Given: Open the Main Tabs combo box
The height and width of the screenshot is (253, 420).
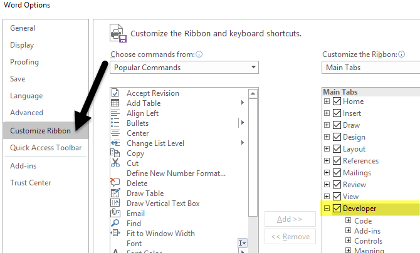Looking at the screenshot, I should tap(371, 68).
